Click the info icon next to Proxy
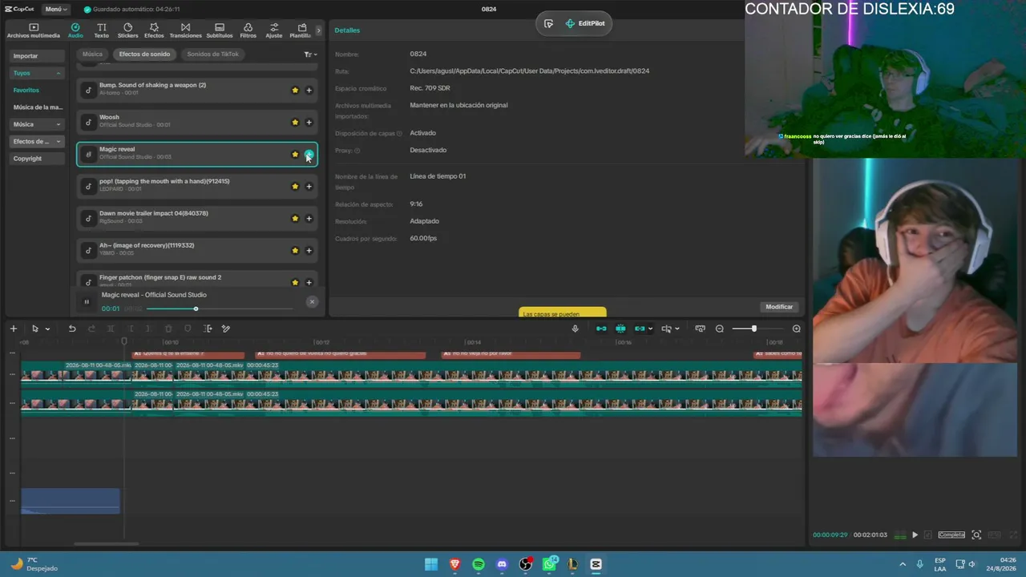Screen dimensions: 1026x577 [x=357, y=151]
